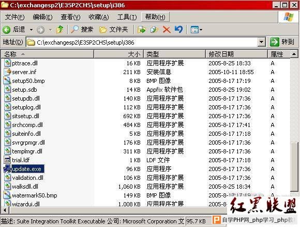
Task: Sort by 类型 column header
Action: (175, 54)
